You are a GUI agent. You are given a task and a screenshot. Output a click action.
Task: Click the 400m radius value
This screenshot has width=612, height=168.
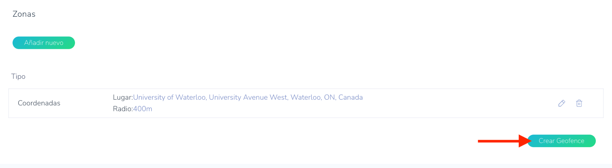point(143,109)
